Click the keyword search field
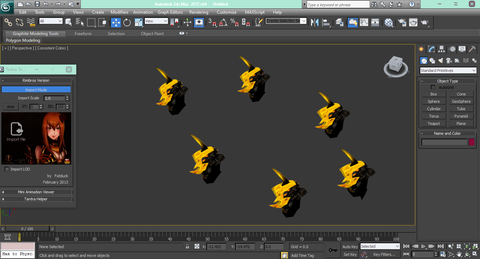Screen dimensions: 480x259 [x=338, y=5]
